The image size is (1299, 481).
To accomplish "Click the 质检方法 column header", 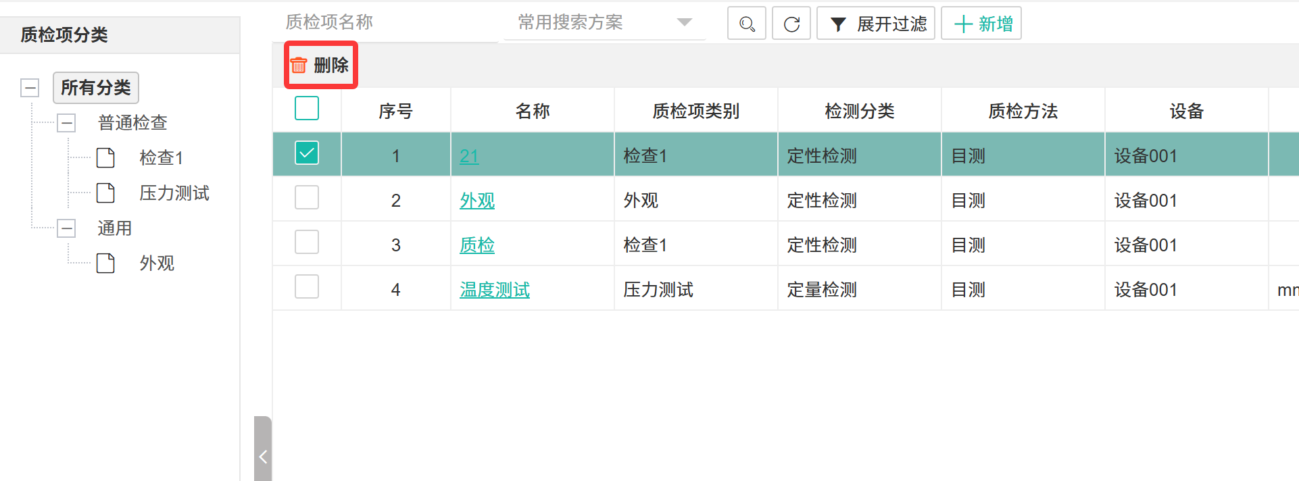I will click(x=1023, y=111).
